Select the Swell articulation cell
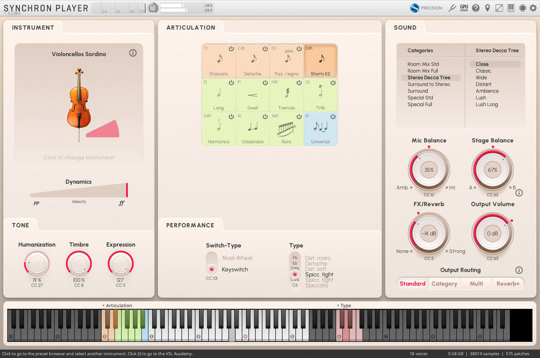The image size is (540, 358). pos(253,95)
